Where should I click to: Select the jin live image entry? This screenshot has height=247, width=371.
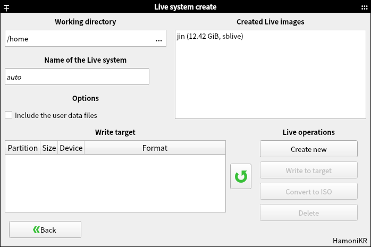tap(210, 37)
